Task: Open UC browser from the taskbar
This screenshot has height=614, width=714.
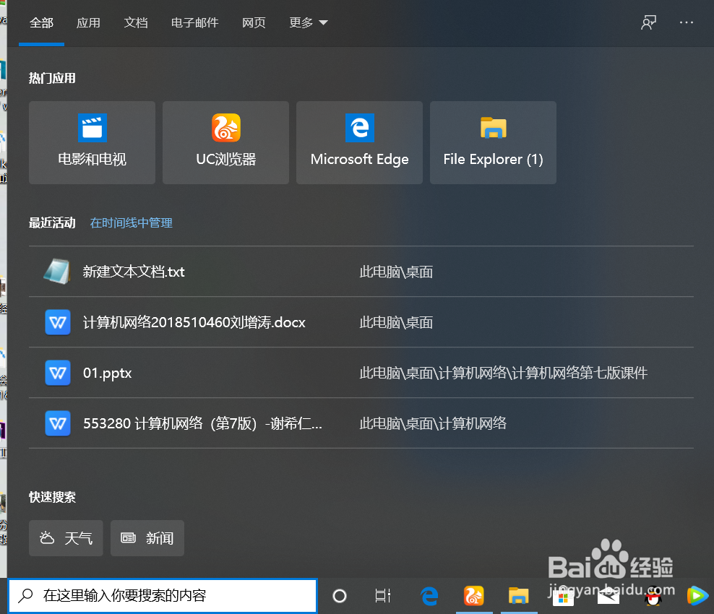Action: click(473, 596)
